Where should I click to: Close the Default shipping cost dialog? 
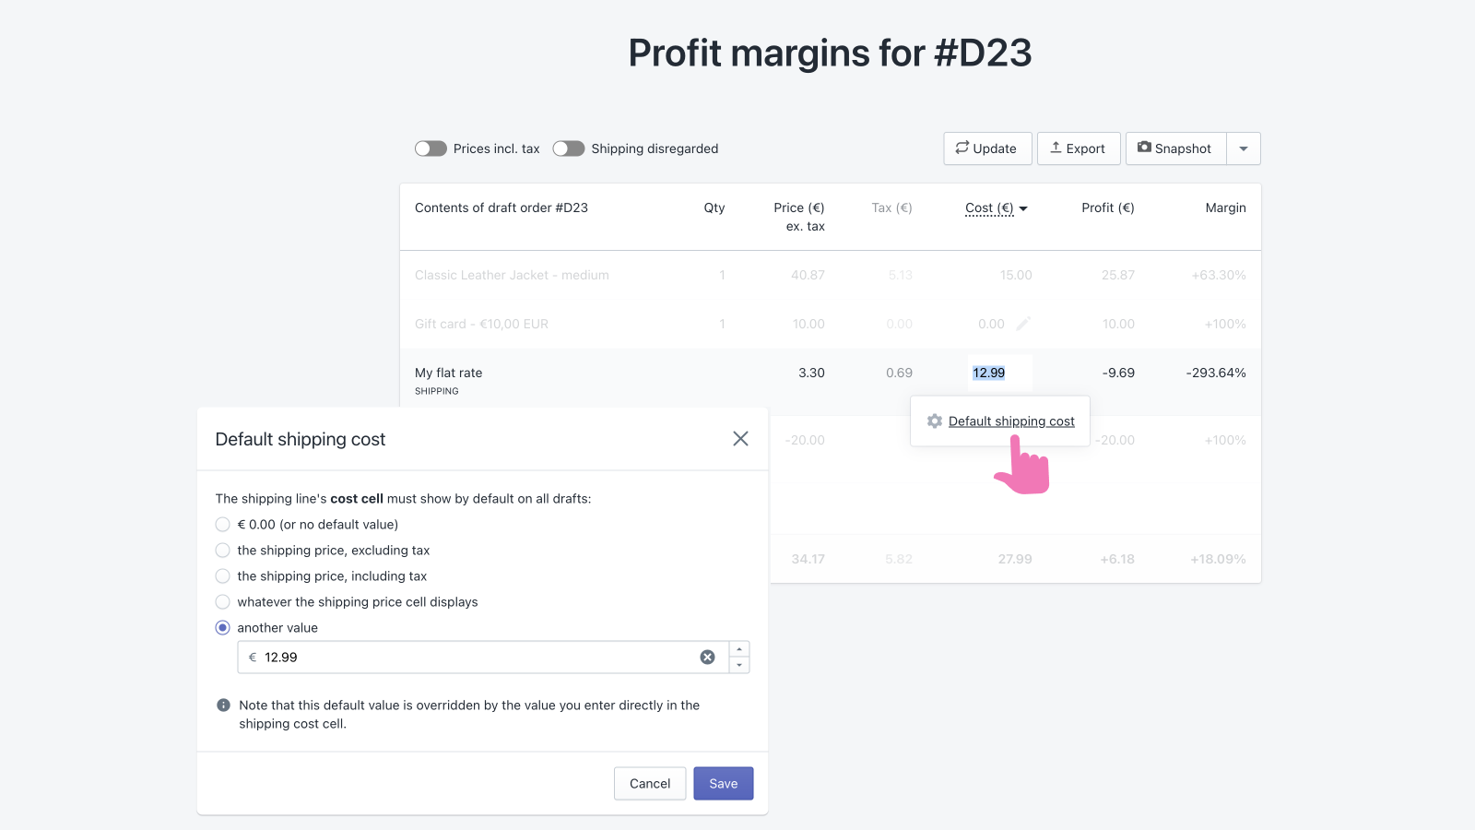coord(740,439)
